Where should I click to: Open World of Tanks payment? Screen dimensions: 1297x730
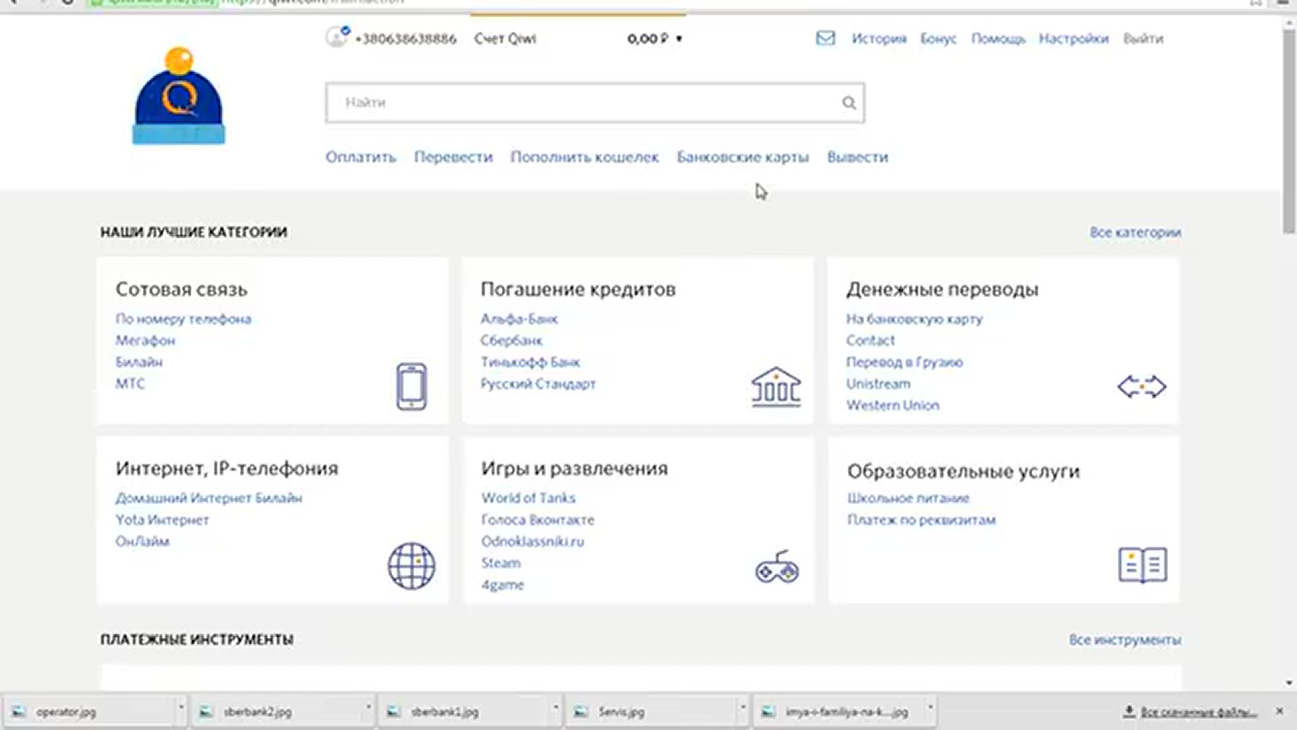528,498
